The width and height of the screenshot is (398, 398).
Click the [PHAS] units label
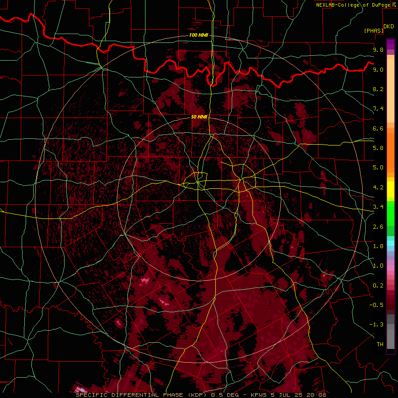[x=374, y=31]
